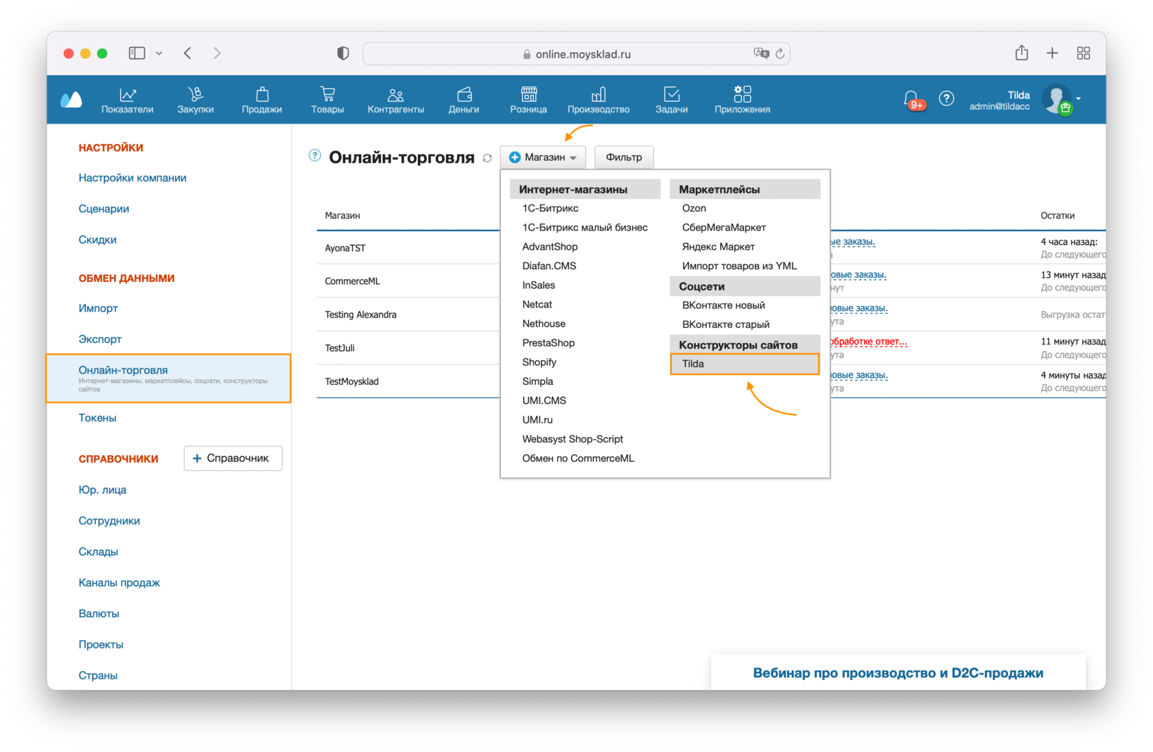Viewport: 1153px width, 752px height.
Task: Open Сценарии in sidebar
Action: point(104,209)
